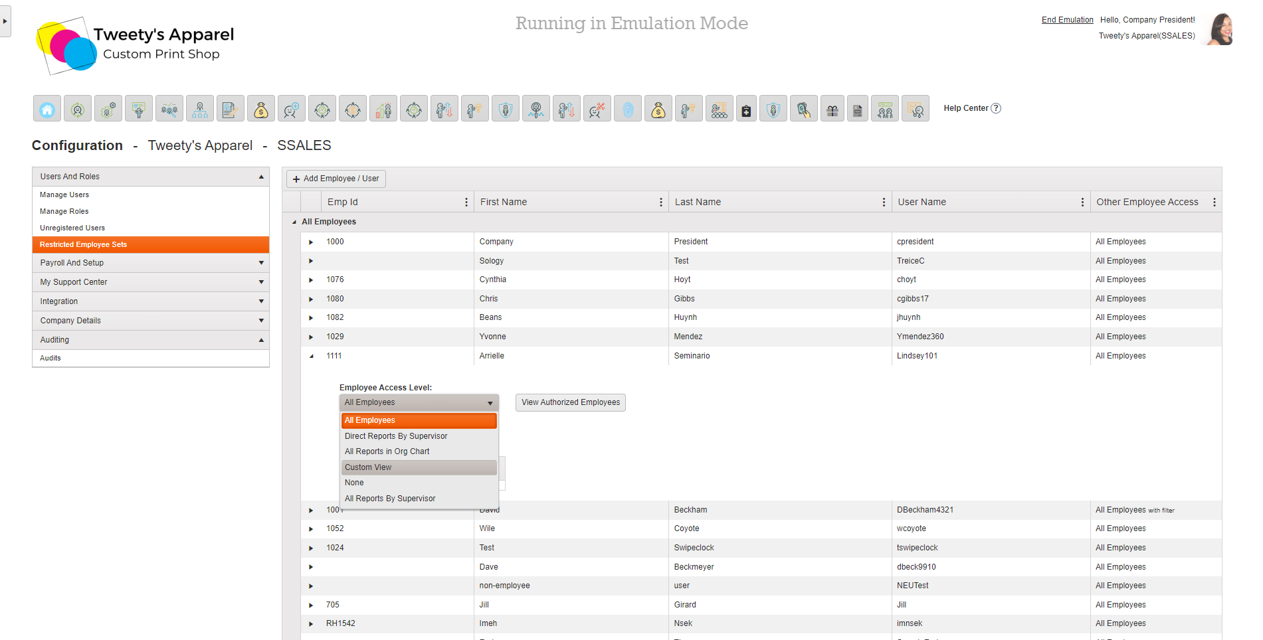Image resolution: width=1263 pixels, height=640 pixels.
Task: Collapse the expanded Arrielle Seminario row
Action: 311,357
